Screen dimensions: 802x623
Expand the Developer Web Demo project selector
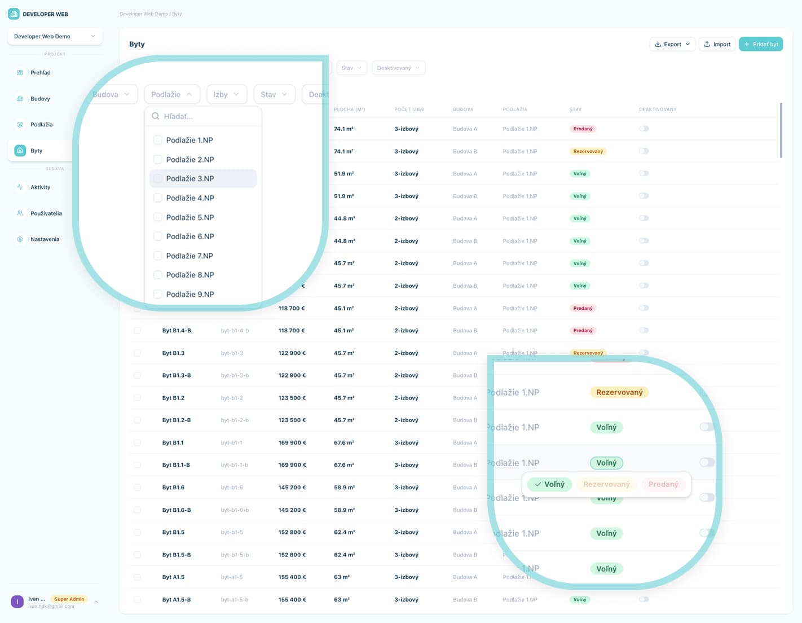point(55,37)
